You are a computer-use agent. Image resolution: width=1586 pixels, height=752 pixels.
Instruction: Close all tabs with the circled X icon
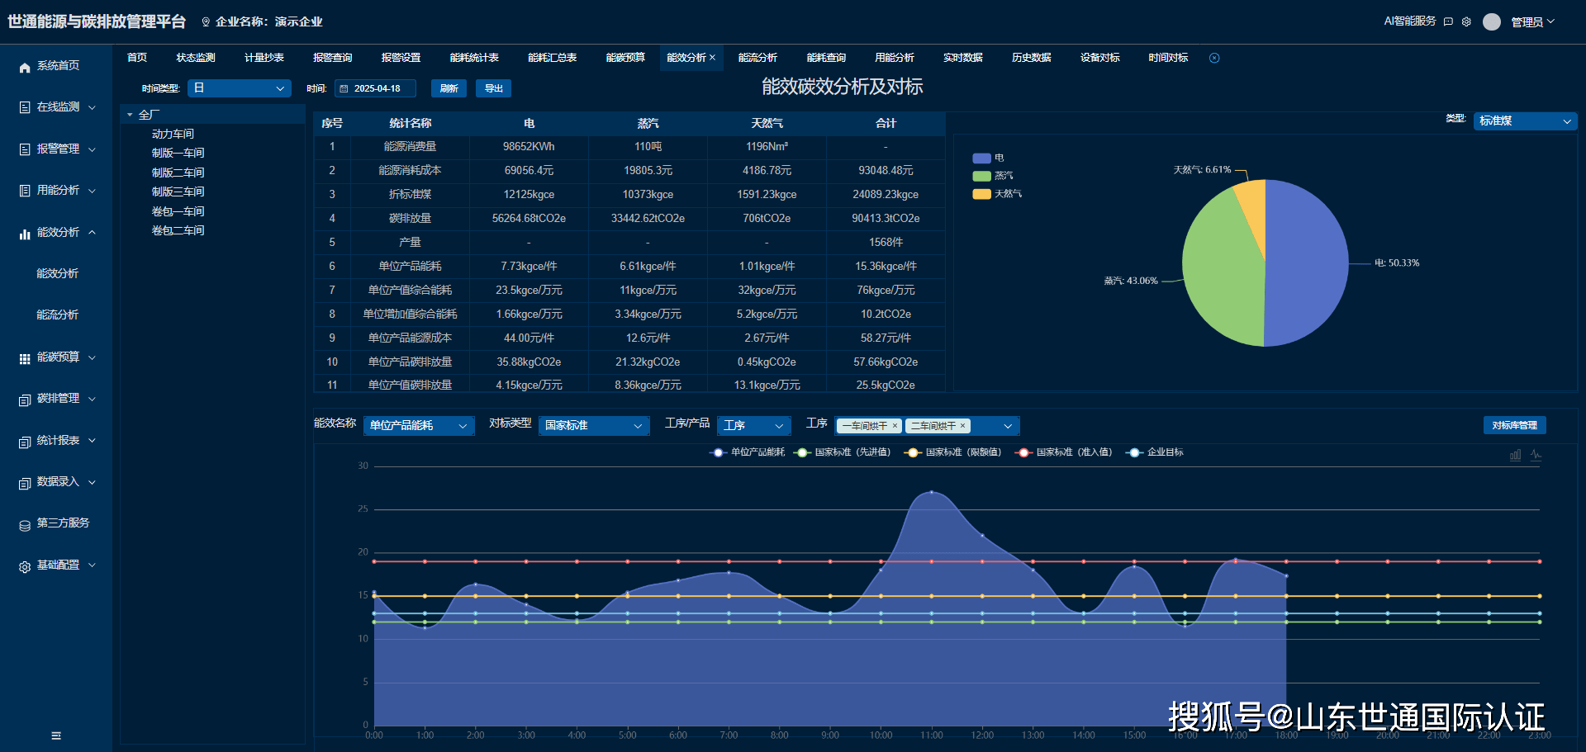1214,58
